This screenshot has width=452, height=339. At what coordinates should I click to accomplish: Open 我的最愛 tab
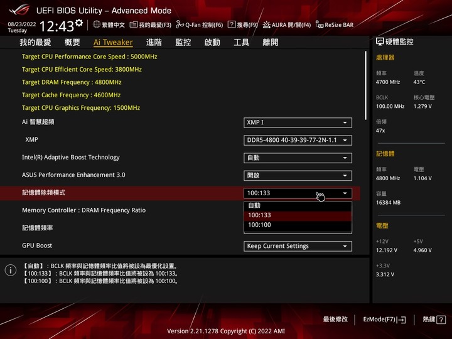35,43
